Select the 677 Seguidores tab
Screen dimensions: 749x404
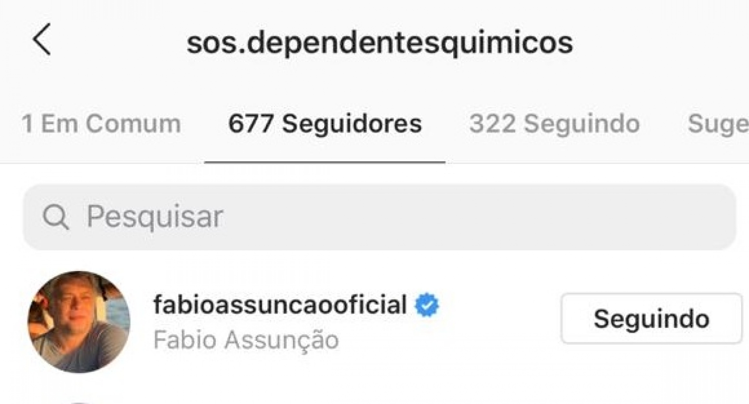pyautogui.click(x=325, y=124)
